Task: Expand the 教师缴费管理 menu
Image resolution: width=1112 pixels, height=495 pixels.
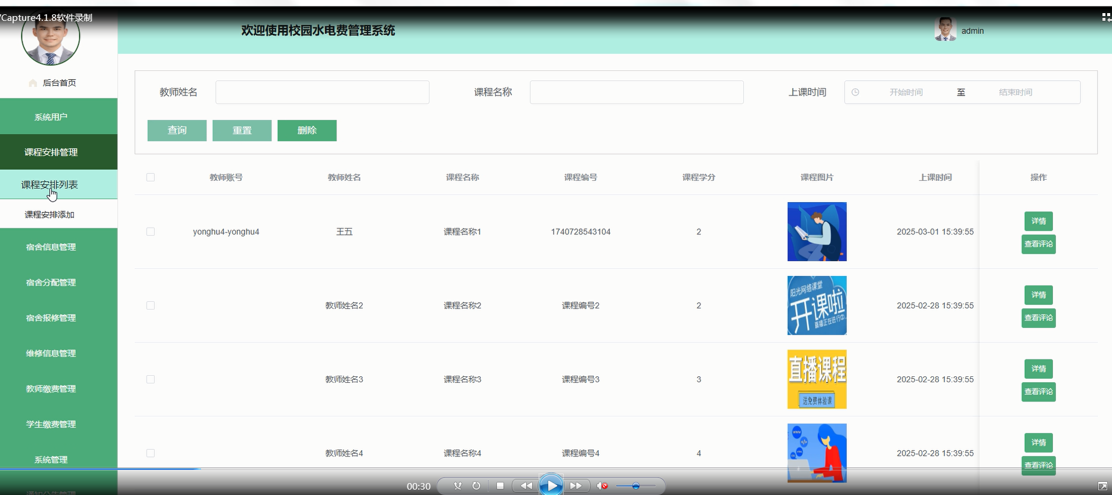Action: (x=58, y=389)
